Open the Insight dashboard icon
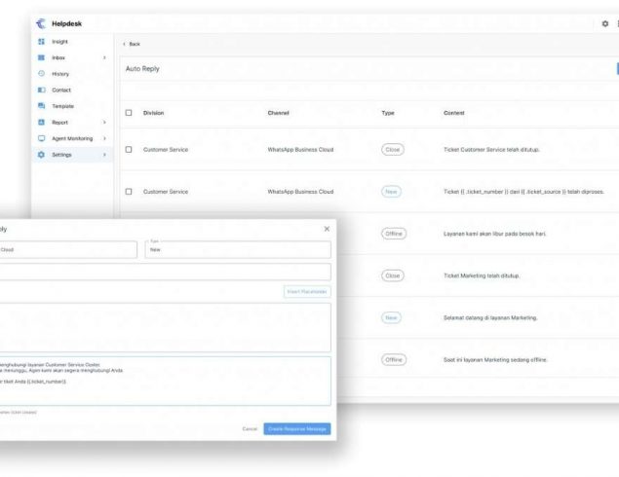619x477 pixels. coord(41,42)
